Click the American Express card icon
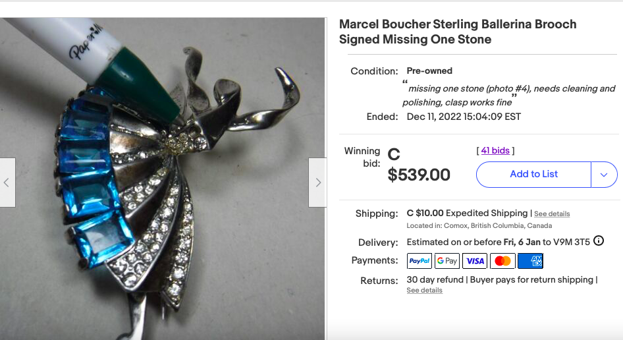 point(530,261)
